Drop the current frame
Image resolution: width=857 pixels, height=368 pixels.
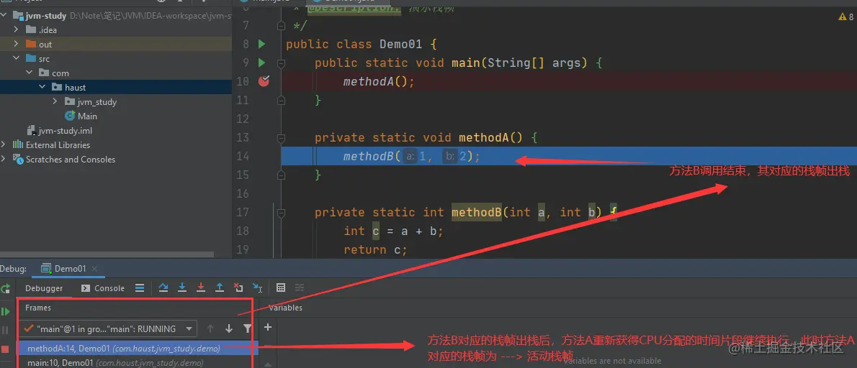click(238, 287)
